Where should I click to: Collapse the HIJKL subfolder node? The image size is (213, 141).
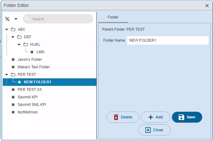19,44
